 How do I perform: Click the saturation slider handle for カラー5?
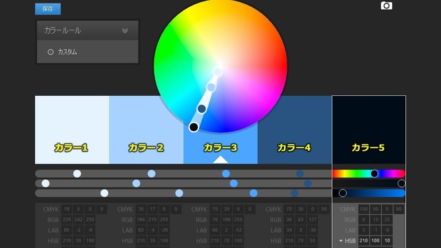tap(401, 183)
